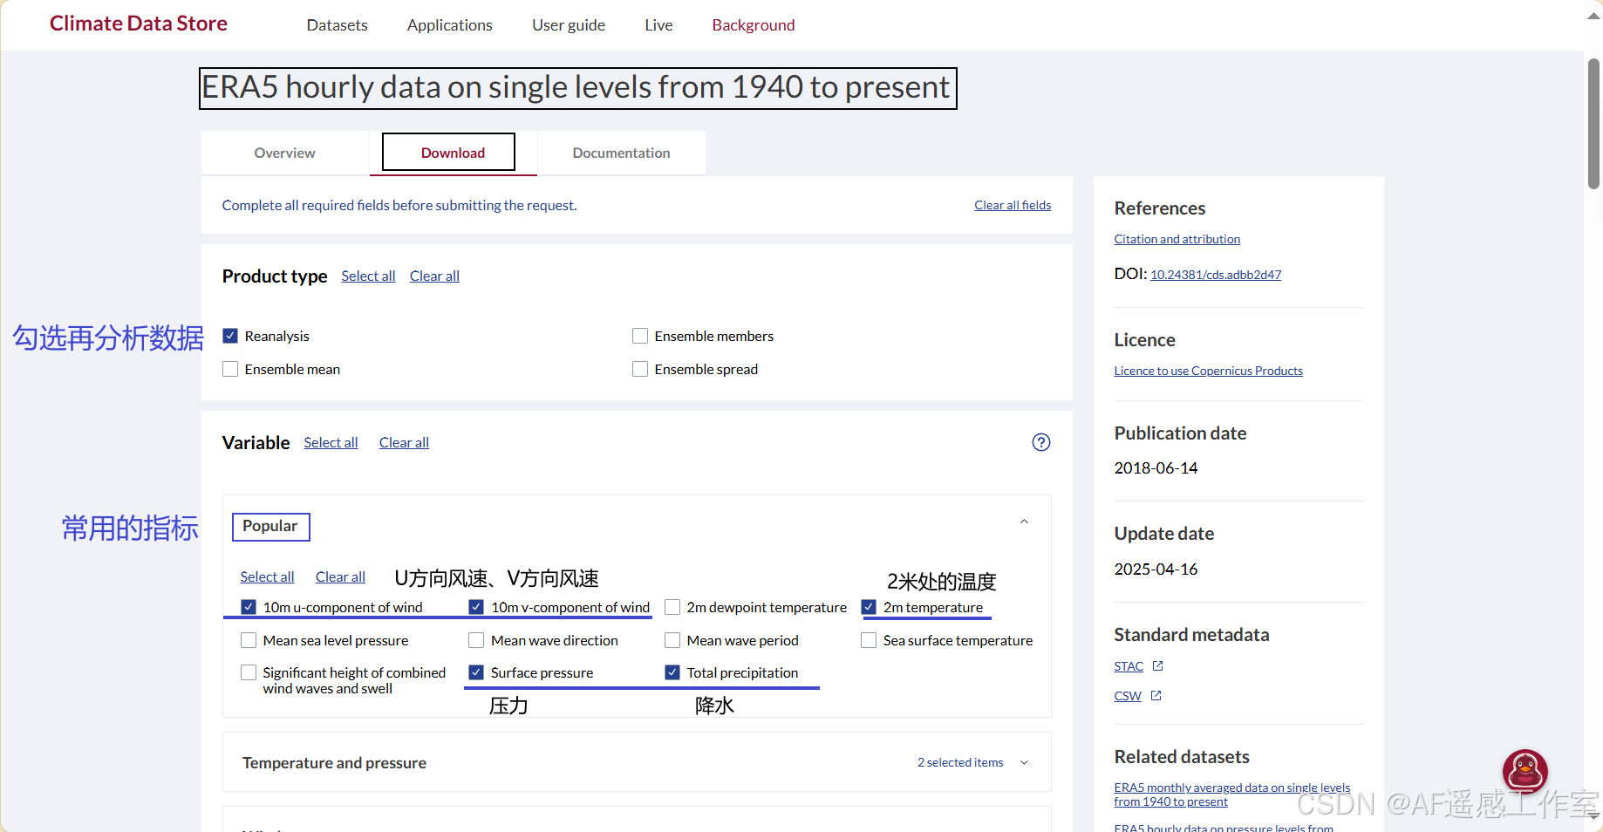Click Select all for Product type
This screenshot has height=832, width=1603.
pos(368,276)
